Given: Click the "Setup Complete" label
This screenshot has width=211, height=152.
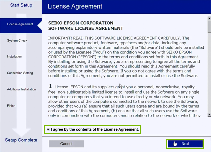Looking at the screenshot, I should coord(21,140).
